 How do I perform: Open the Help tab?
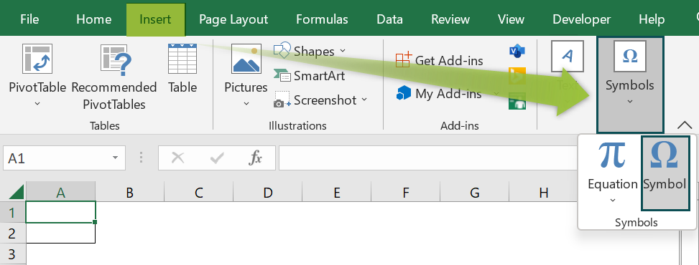point(652,19)
